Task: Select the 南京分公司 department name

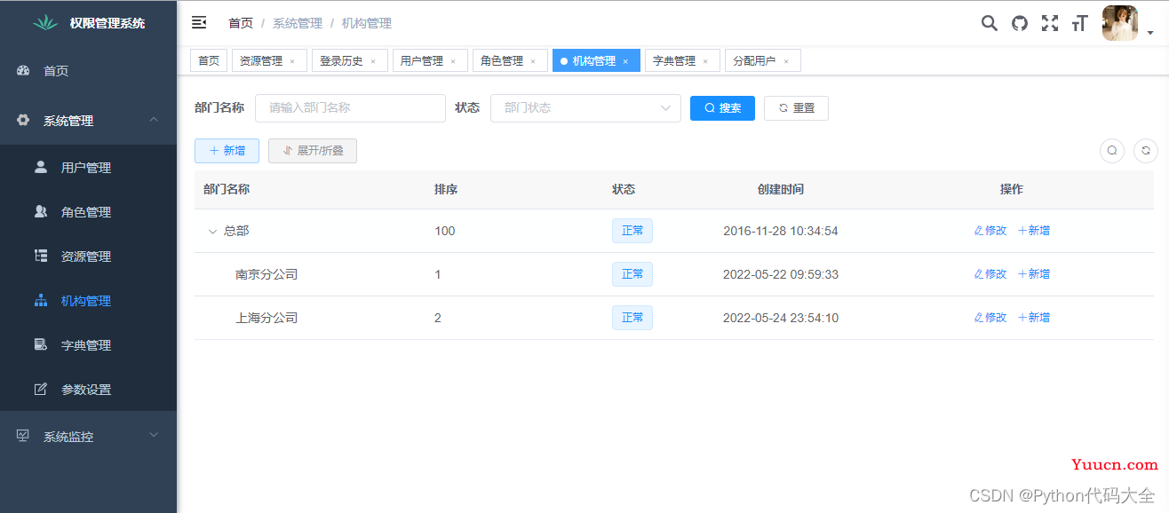Action: 266,274
